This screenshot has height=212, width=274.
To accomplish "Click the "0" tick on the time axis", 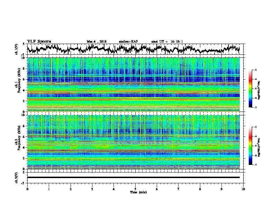I will point(27,189).
